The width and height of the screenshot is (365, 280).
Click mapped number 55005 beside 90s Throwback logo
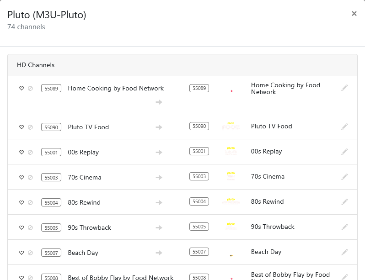[199, 227]
